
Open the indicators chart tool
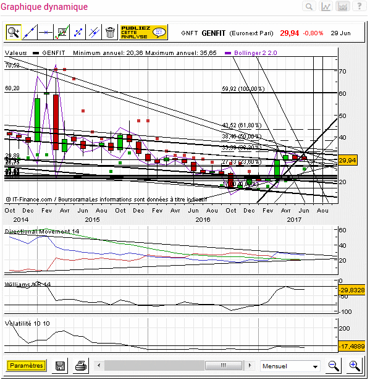tap(62, 32)
